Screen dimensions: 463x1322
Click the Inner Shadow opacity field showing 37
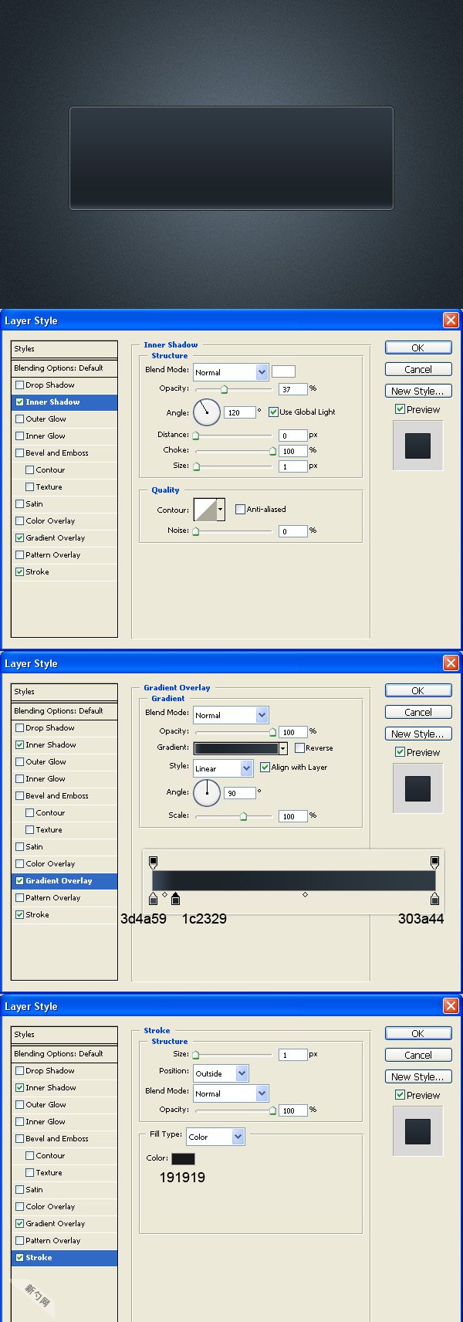pyautogui.click(x=292, y=389)
